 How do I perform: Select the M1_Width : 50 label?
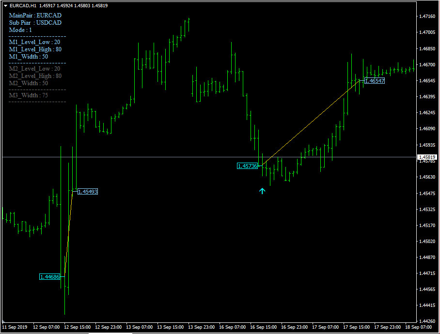(x=29, y=57)
